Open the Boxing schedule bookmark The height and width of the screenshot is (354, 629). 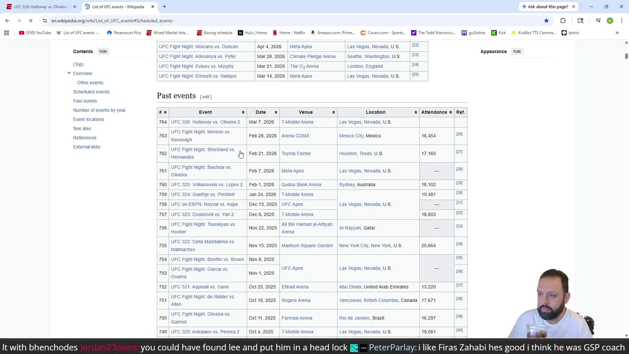tap(214, 33)
